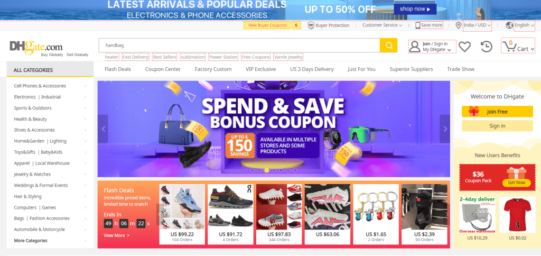
Task: Click the shopping cart icon
Action: coord(508,47)
